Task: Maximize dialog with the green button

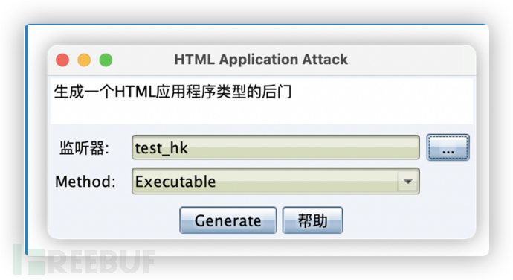Action: point(106,60)
